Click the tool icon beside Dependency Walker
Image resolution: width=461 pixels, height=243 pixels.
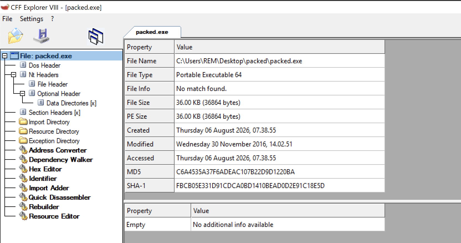[23, 159]
